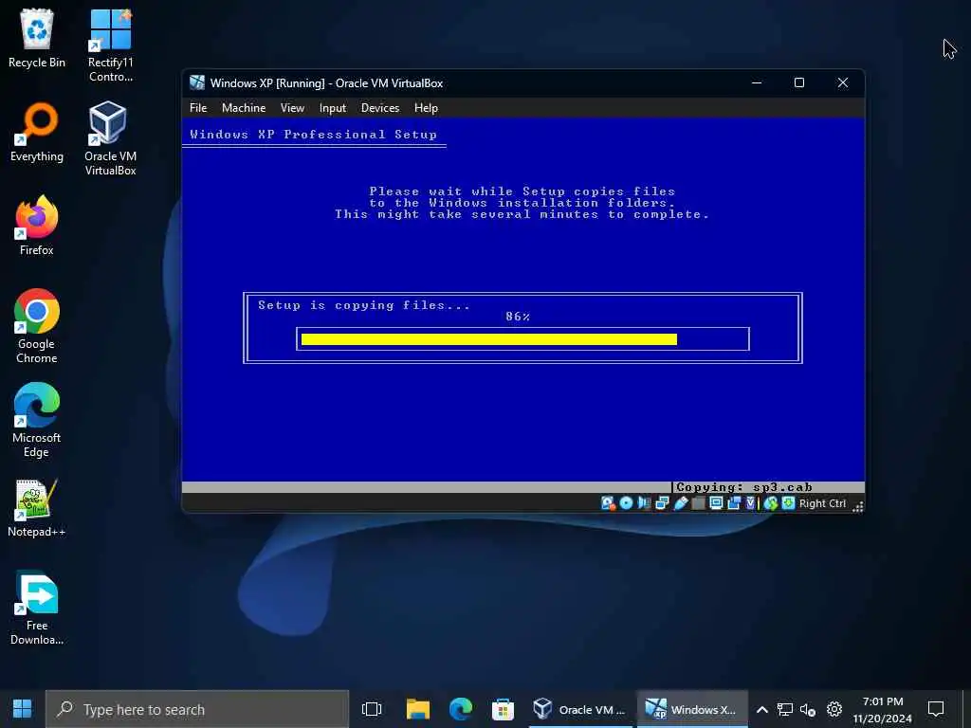The height and width of the screenshot is (728, 971).
Task: Open the Devices menu in VirtualBox
Action: (380, 108)
